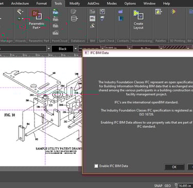Open the Format menu
The width and height of the screenshot is (193, 188).
(x=42, y=4)
